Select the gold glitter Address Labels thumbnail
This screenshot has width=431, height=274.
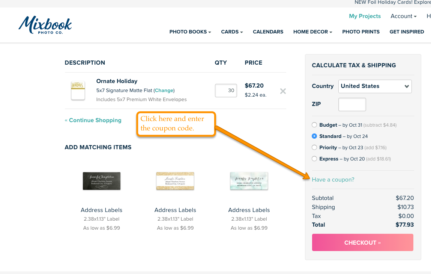175,181
